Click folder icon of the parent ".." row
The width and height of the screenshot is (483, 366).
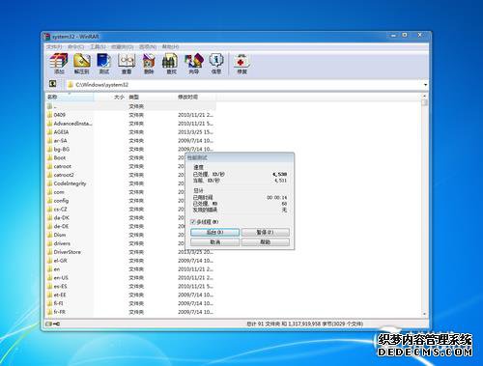tap(49, 106)
